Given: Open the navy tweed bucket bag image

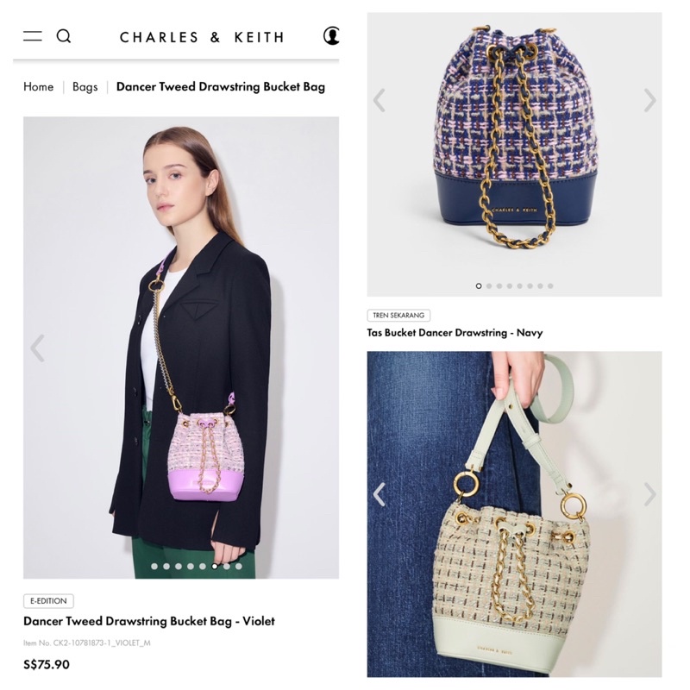Looking at the screenshot, I should 514,154.
